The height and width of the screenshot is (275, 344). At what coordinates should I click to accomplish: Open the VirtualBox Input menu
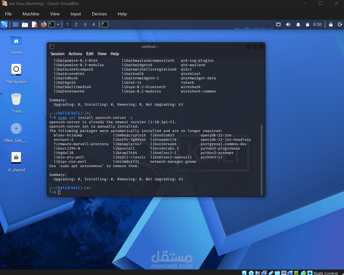coord(76,14)
